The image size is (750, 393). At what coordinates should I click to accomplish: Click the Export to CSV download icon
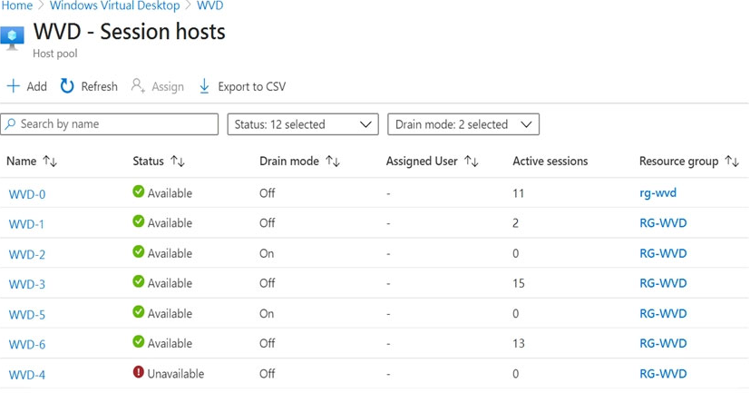point(204,86)
